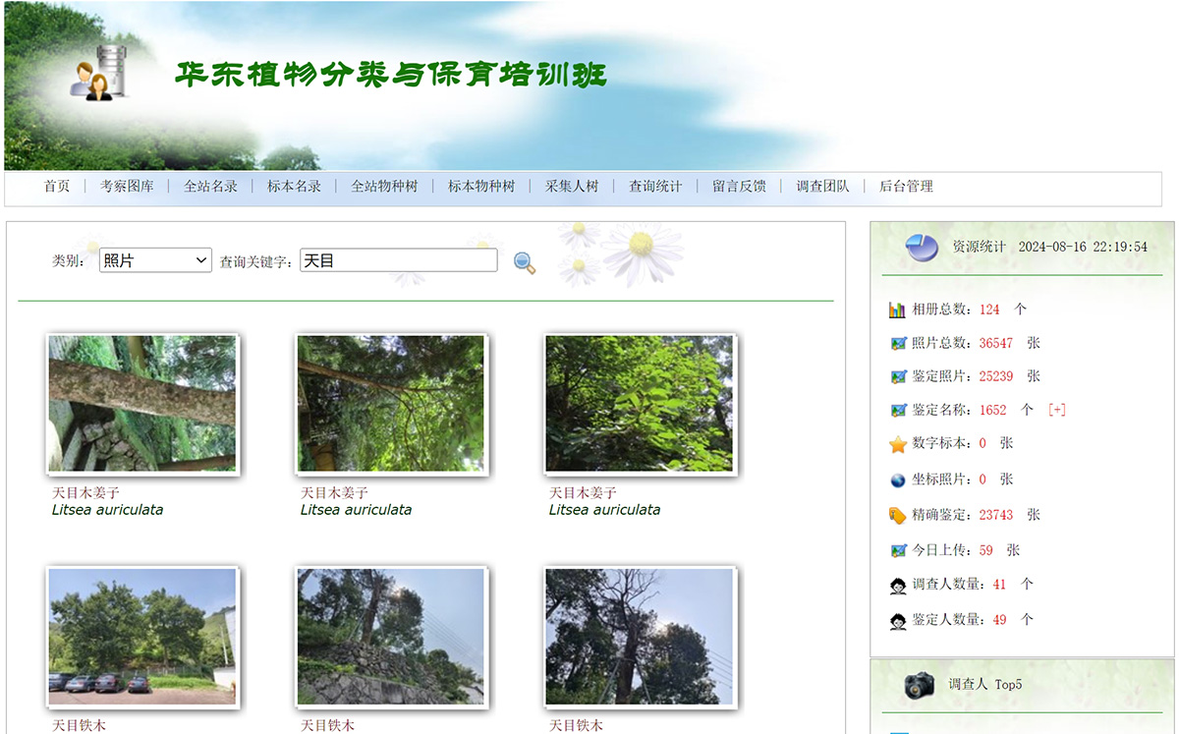1179x734 pixels.
Task: Visit the 留言反馈 feedback page
Action: click(x=738, y=186)
